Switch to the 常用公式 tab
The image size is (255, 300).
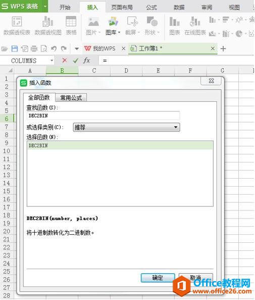(x=71, y=98)
